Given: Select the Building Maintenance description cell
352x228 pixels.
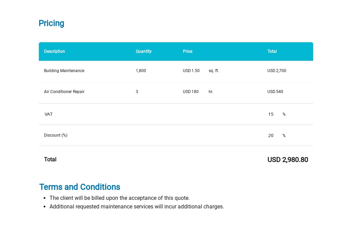Looking at the screenshot, I should click(64, 71).
